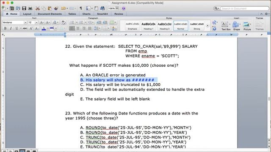Click the Clear Formatting icon
The image size is (271, 152).
coord(64,22)
